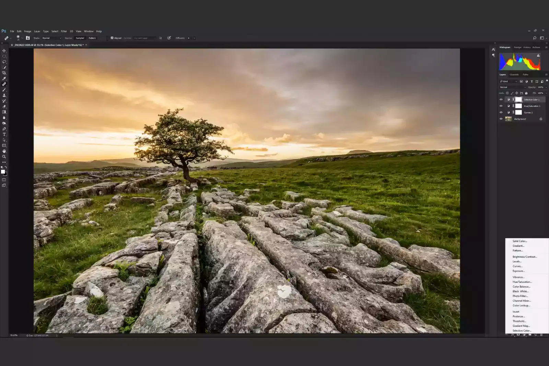Select the Eraser tool
The width and height of the screenshot is (549, 366).
4,106
